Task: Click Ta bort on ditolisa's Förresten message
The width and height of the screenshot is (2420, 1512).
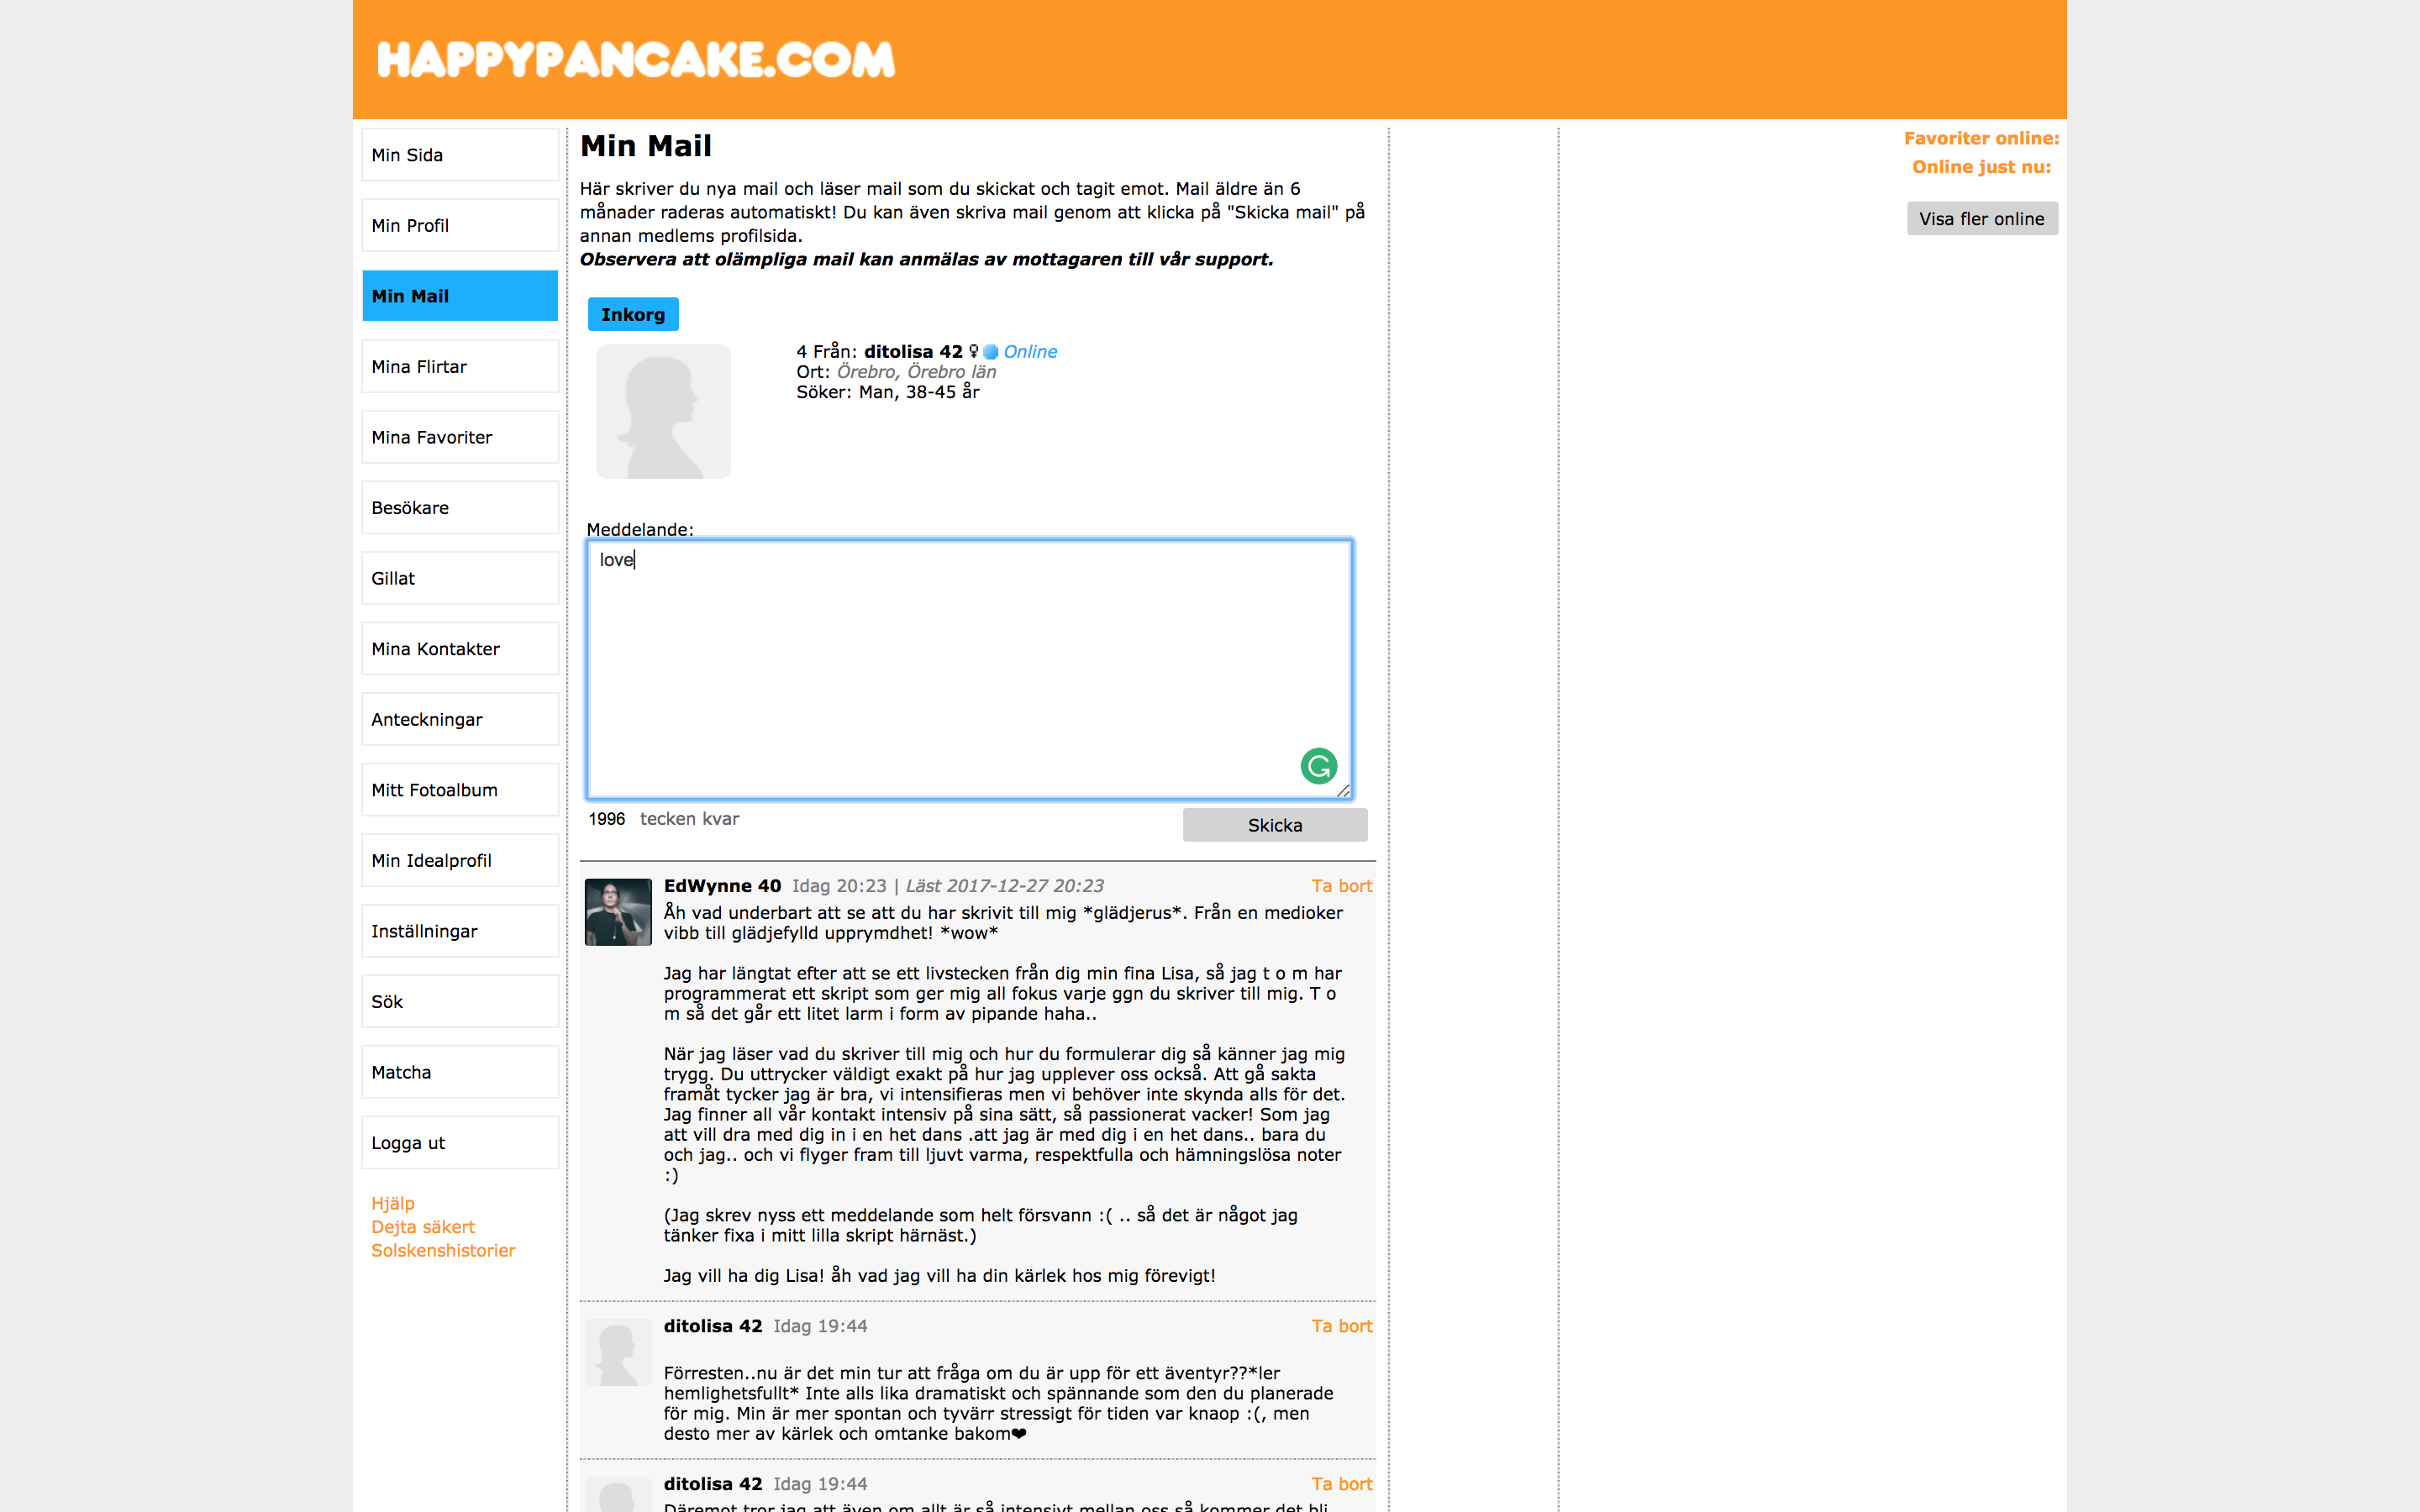Action: click(x=1341, y=1326)
